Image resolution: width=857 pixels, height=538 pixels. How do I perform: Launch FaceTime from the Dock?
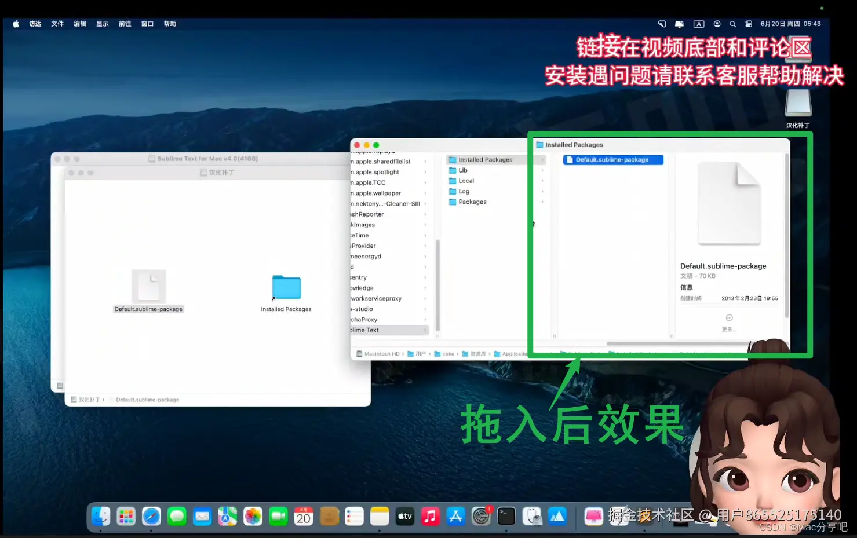point(278,515)
